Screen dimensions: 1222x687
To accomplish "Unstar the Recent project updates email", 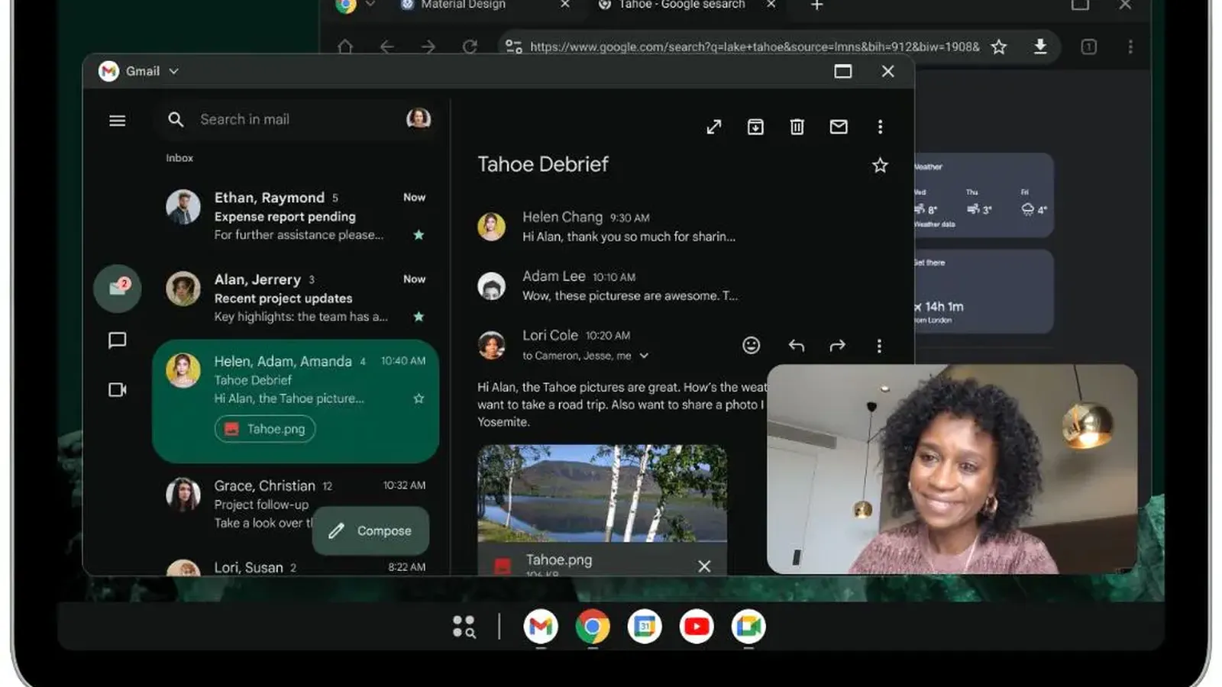I will click(419, 316).
